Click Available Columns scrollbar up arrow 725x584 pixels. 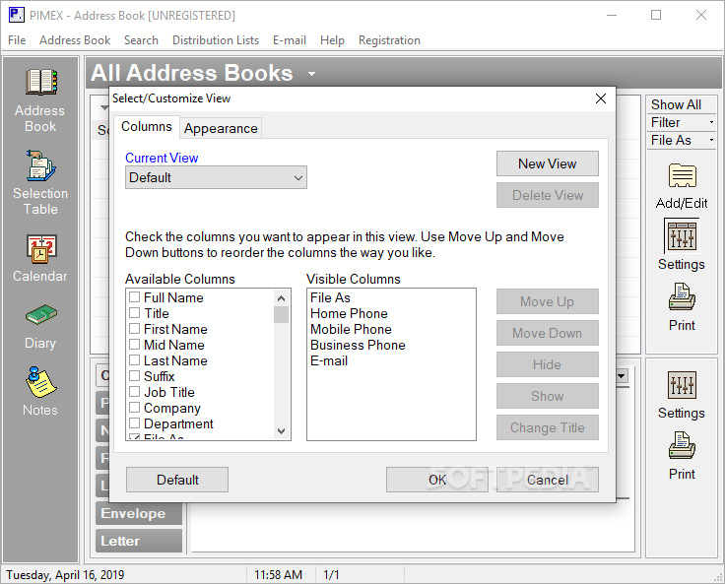click(x=281, y=297)
